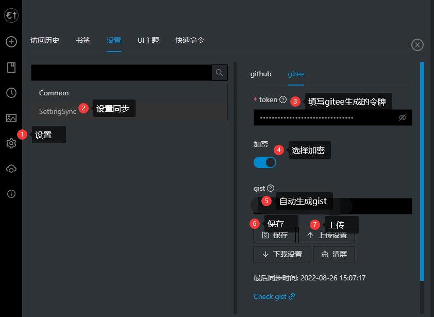Open terminal themes picture icon
The height and width of the screenshot is (317, 434).
(11, 118)
